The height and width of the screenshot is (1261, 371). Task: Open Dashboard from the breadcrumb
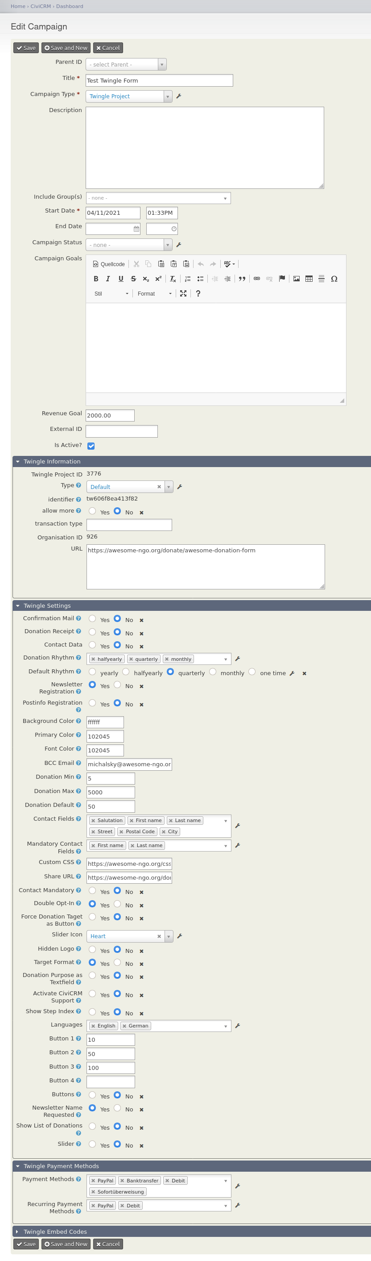70,6
